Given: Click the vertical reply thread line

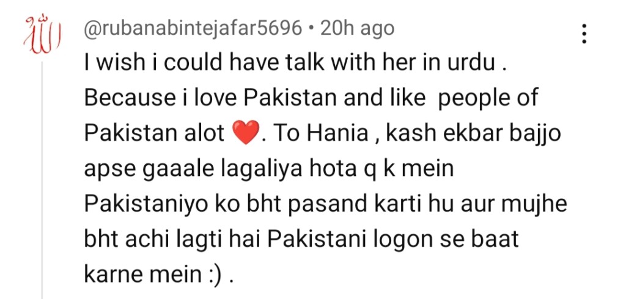Looking at the screenshot, I should pos(42,180).
